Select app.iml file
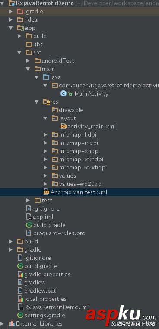Viewport: 159px width, 329px height. pyautogui.click(x=43, y=217)
